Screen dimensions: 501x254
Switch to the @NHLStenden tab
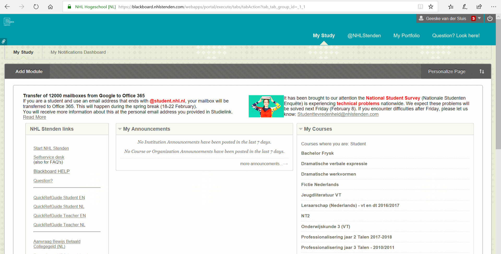364,36
